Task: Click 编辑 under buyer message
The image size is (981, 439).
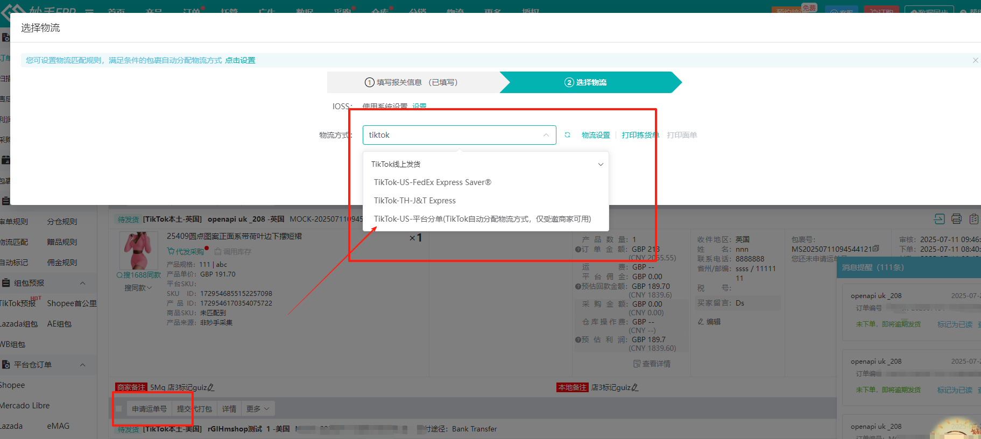Action: (x=709, y=322)
